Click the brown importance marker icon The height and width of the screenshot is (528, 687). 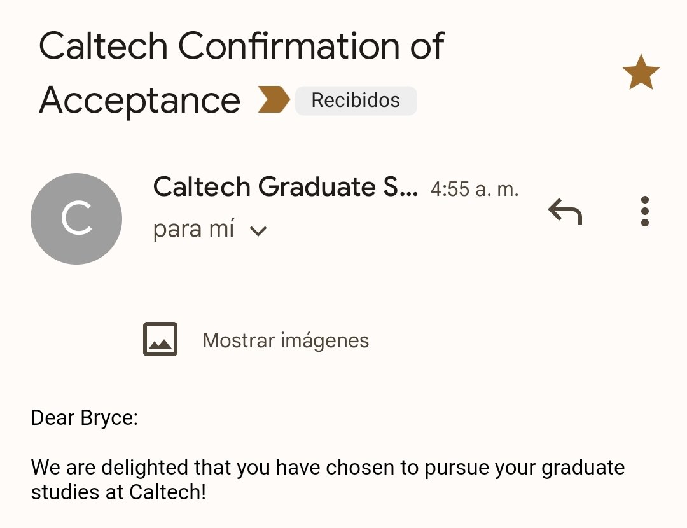click(274, 101)
